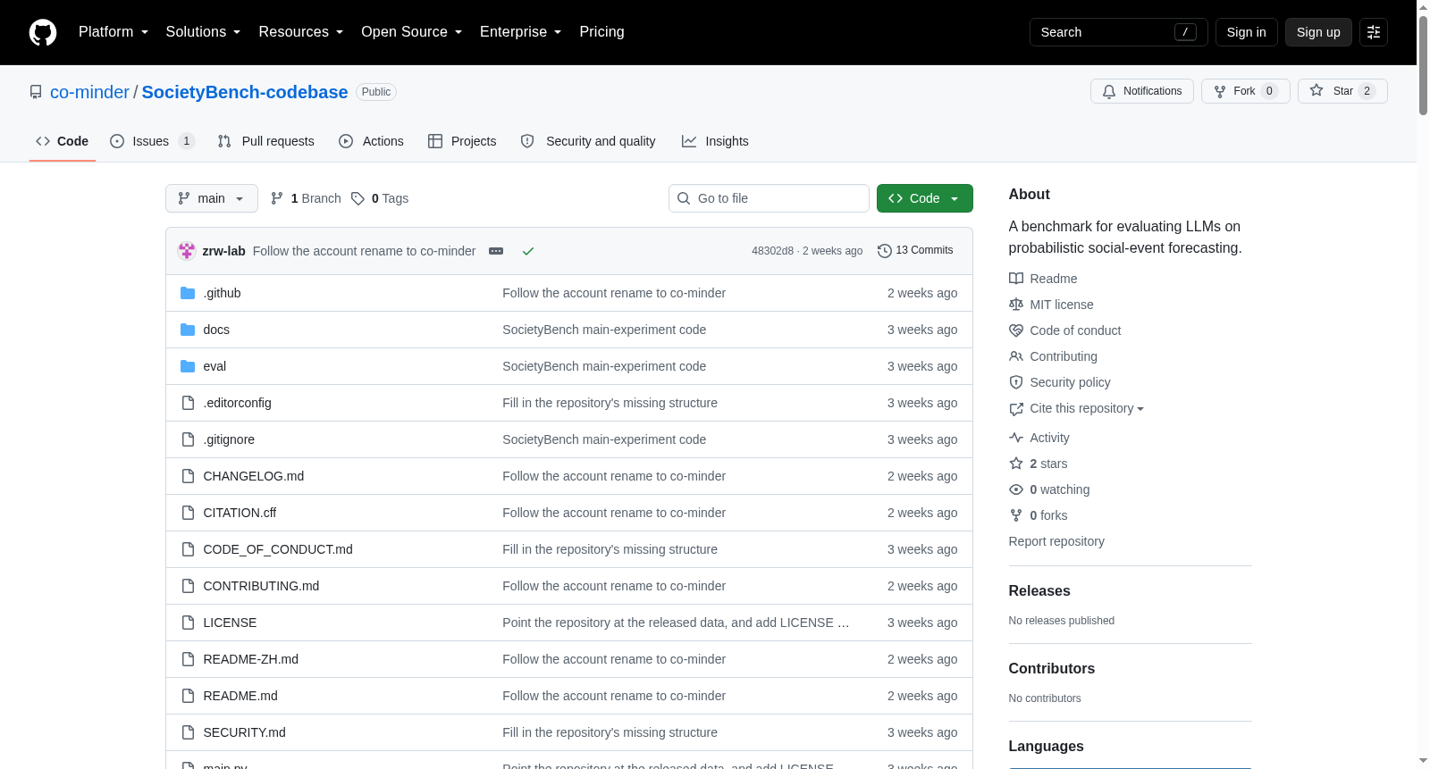Open the README.md file
Image resolution: width=1430 pixels, height=769 pixels.
[240, 696]
